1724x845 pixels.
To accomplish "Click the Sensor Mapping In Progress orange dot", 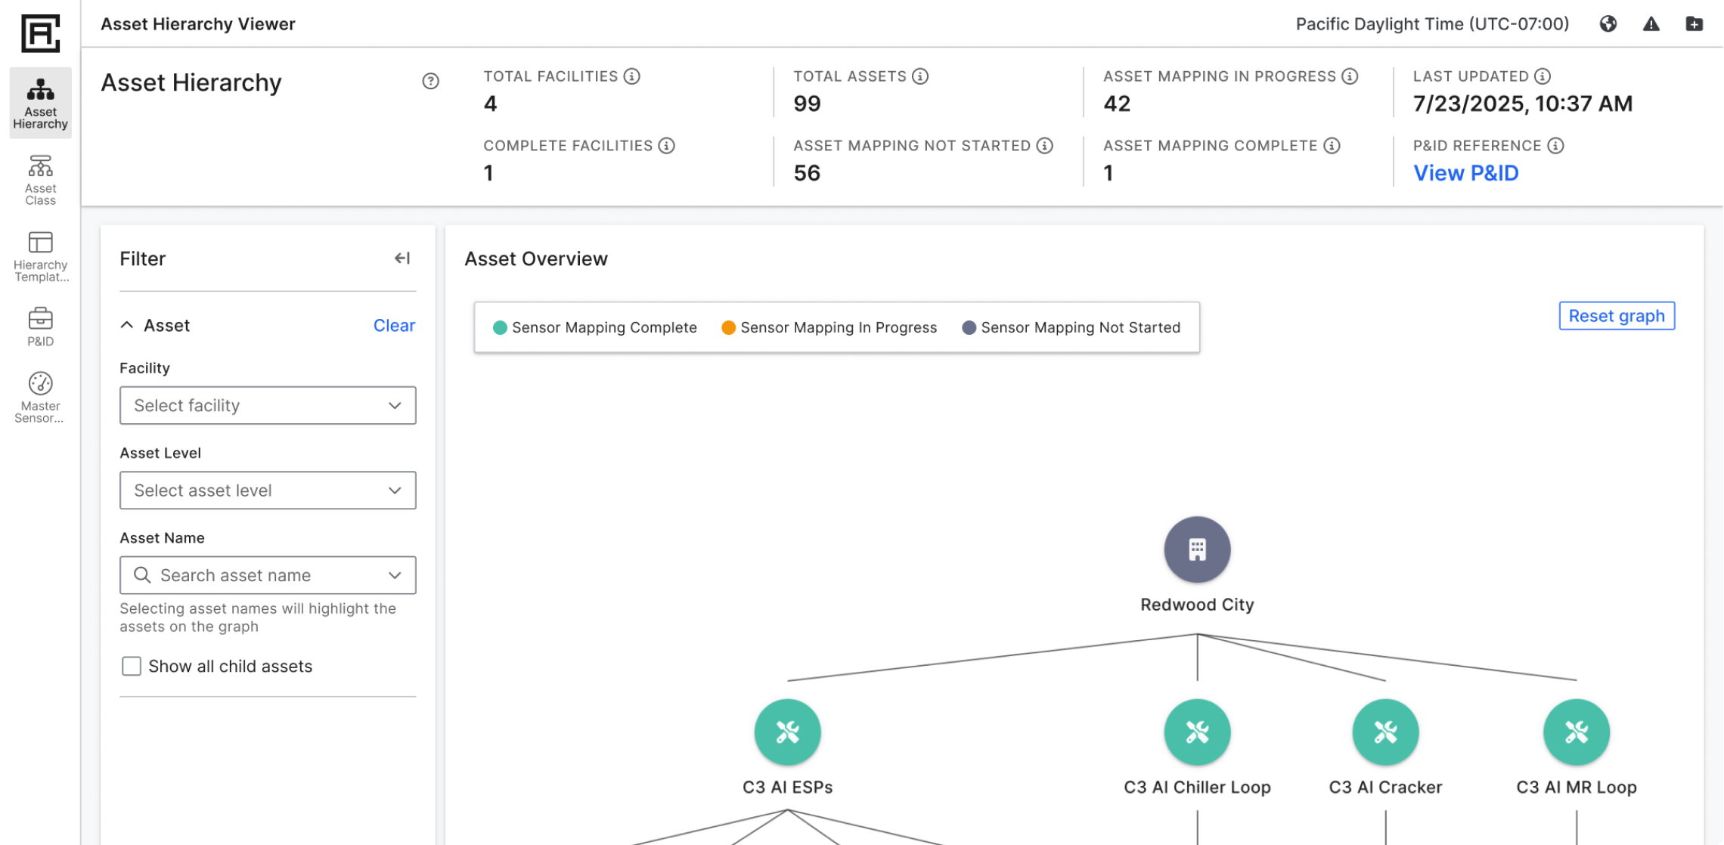I will pyautogui.click(x=728, y=327).
